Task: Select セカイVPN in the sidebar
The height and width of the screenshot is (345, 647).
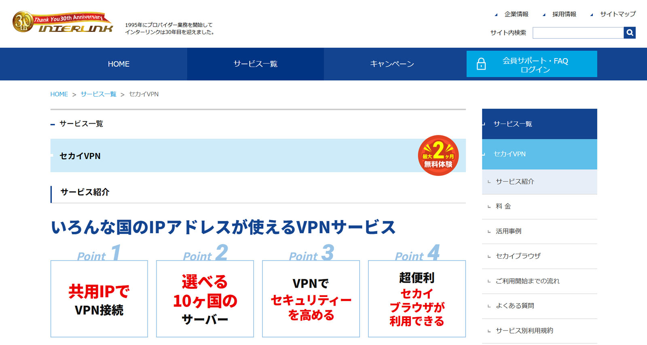Action: pos(539,154)
